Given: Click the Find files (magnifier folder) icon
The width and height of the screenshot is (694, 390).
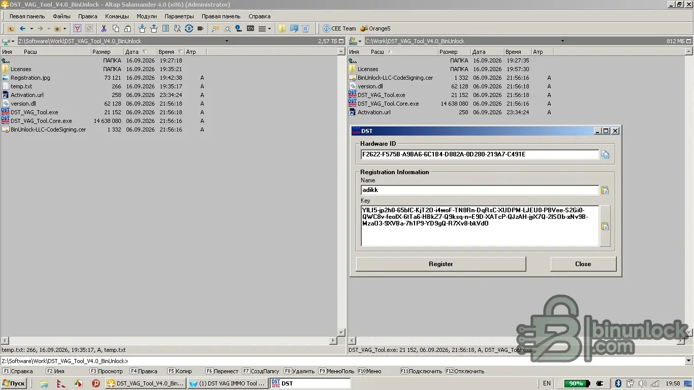Looking at the screenshot, I should click(x=227, y=28).
